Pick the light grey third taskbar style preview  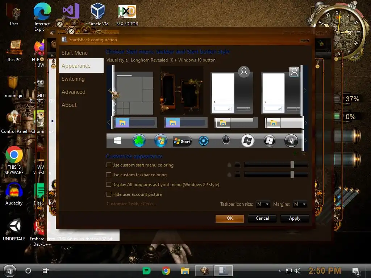point(236,123)
